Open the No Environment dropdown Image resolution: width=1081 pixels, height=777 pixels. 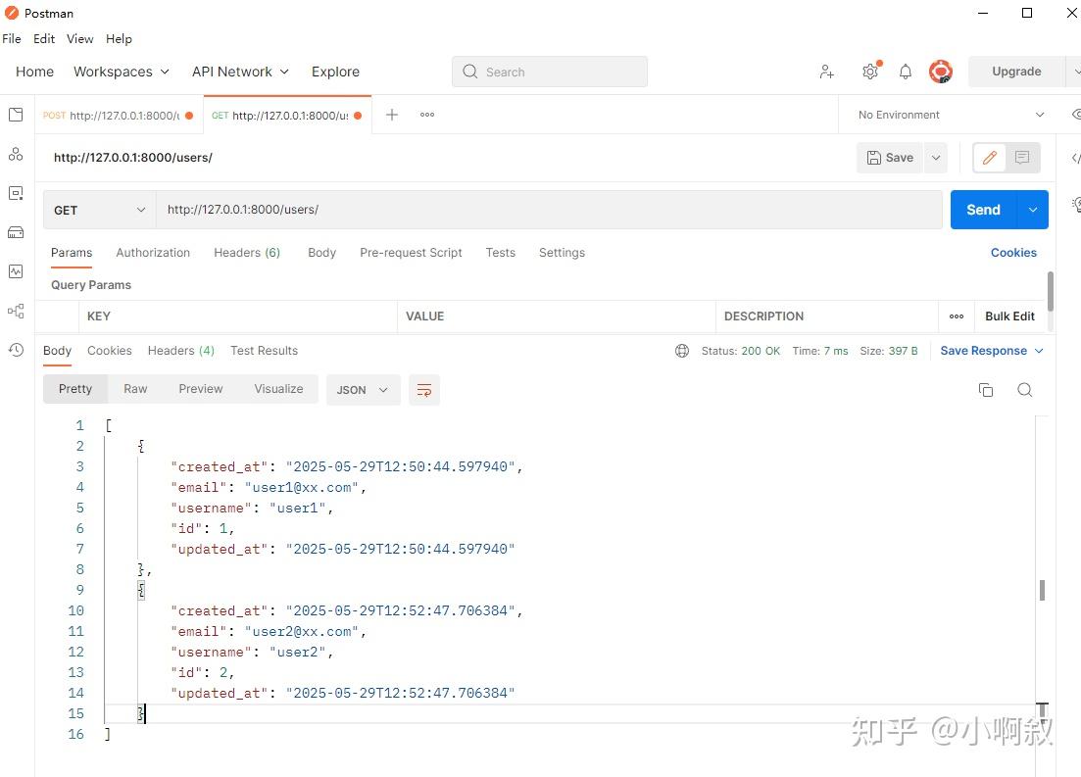tap(944, 115)
